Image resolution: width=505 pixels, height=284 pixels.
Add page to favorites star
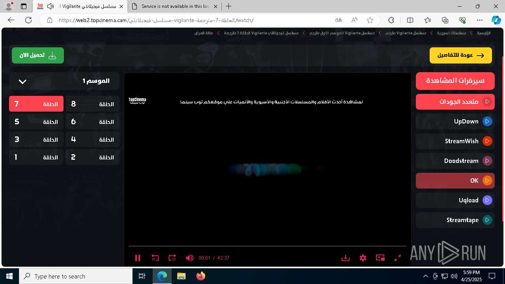[x=370, y=20]
